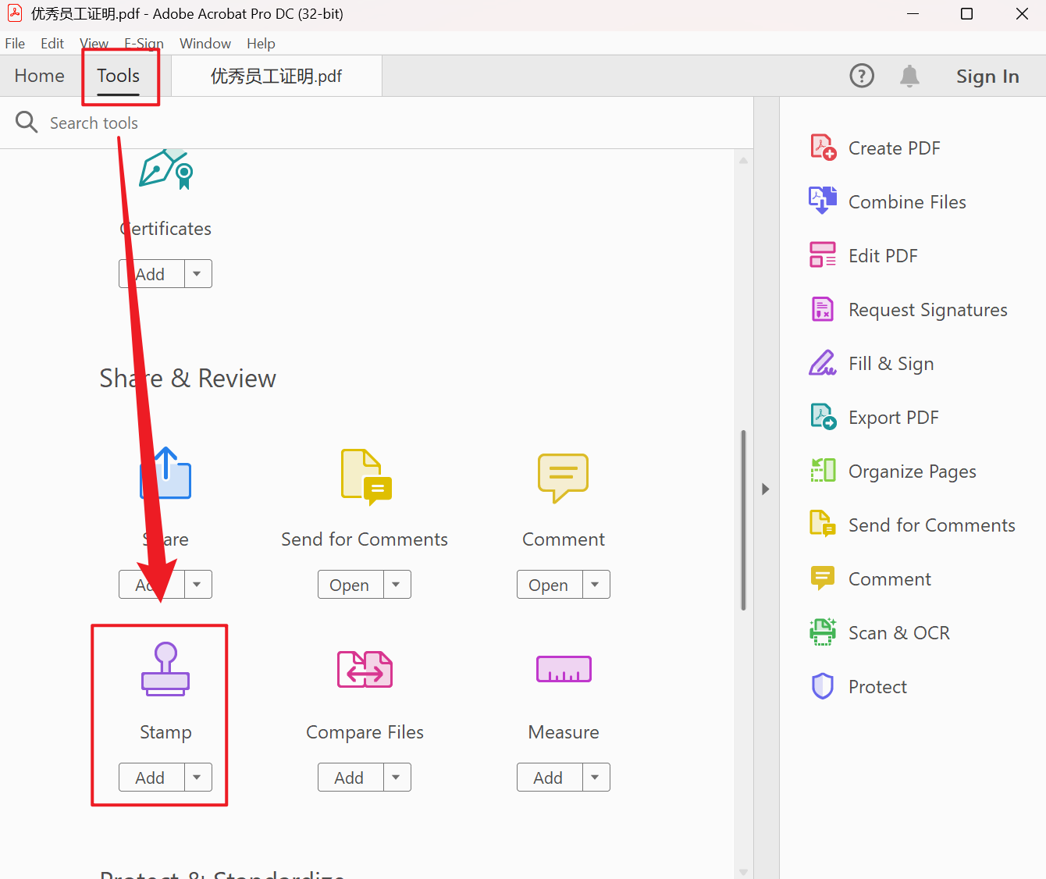Select the Export PDF sidebar icon
Image resolution: width=1046 pixels, height=879 pixels.
tap(823, 417)
